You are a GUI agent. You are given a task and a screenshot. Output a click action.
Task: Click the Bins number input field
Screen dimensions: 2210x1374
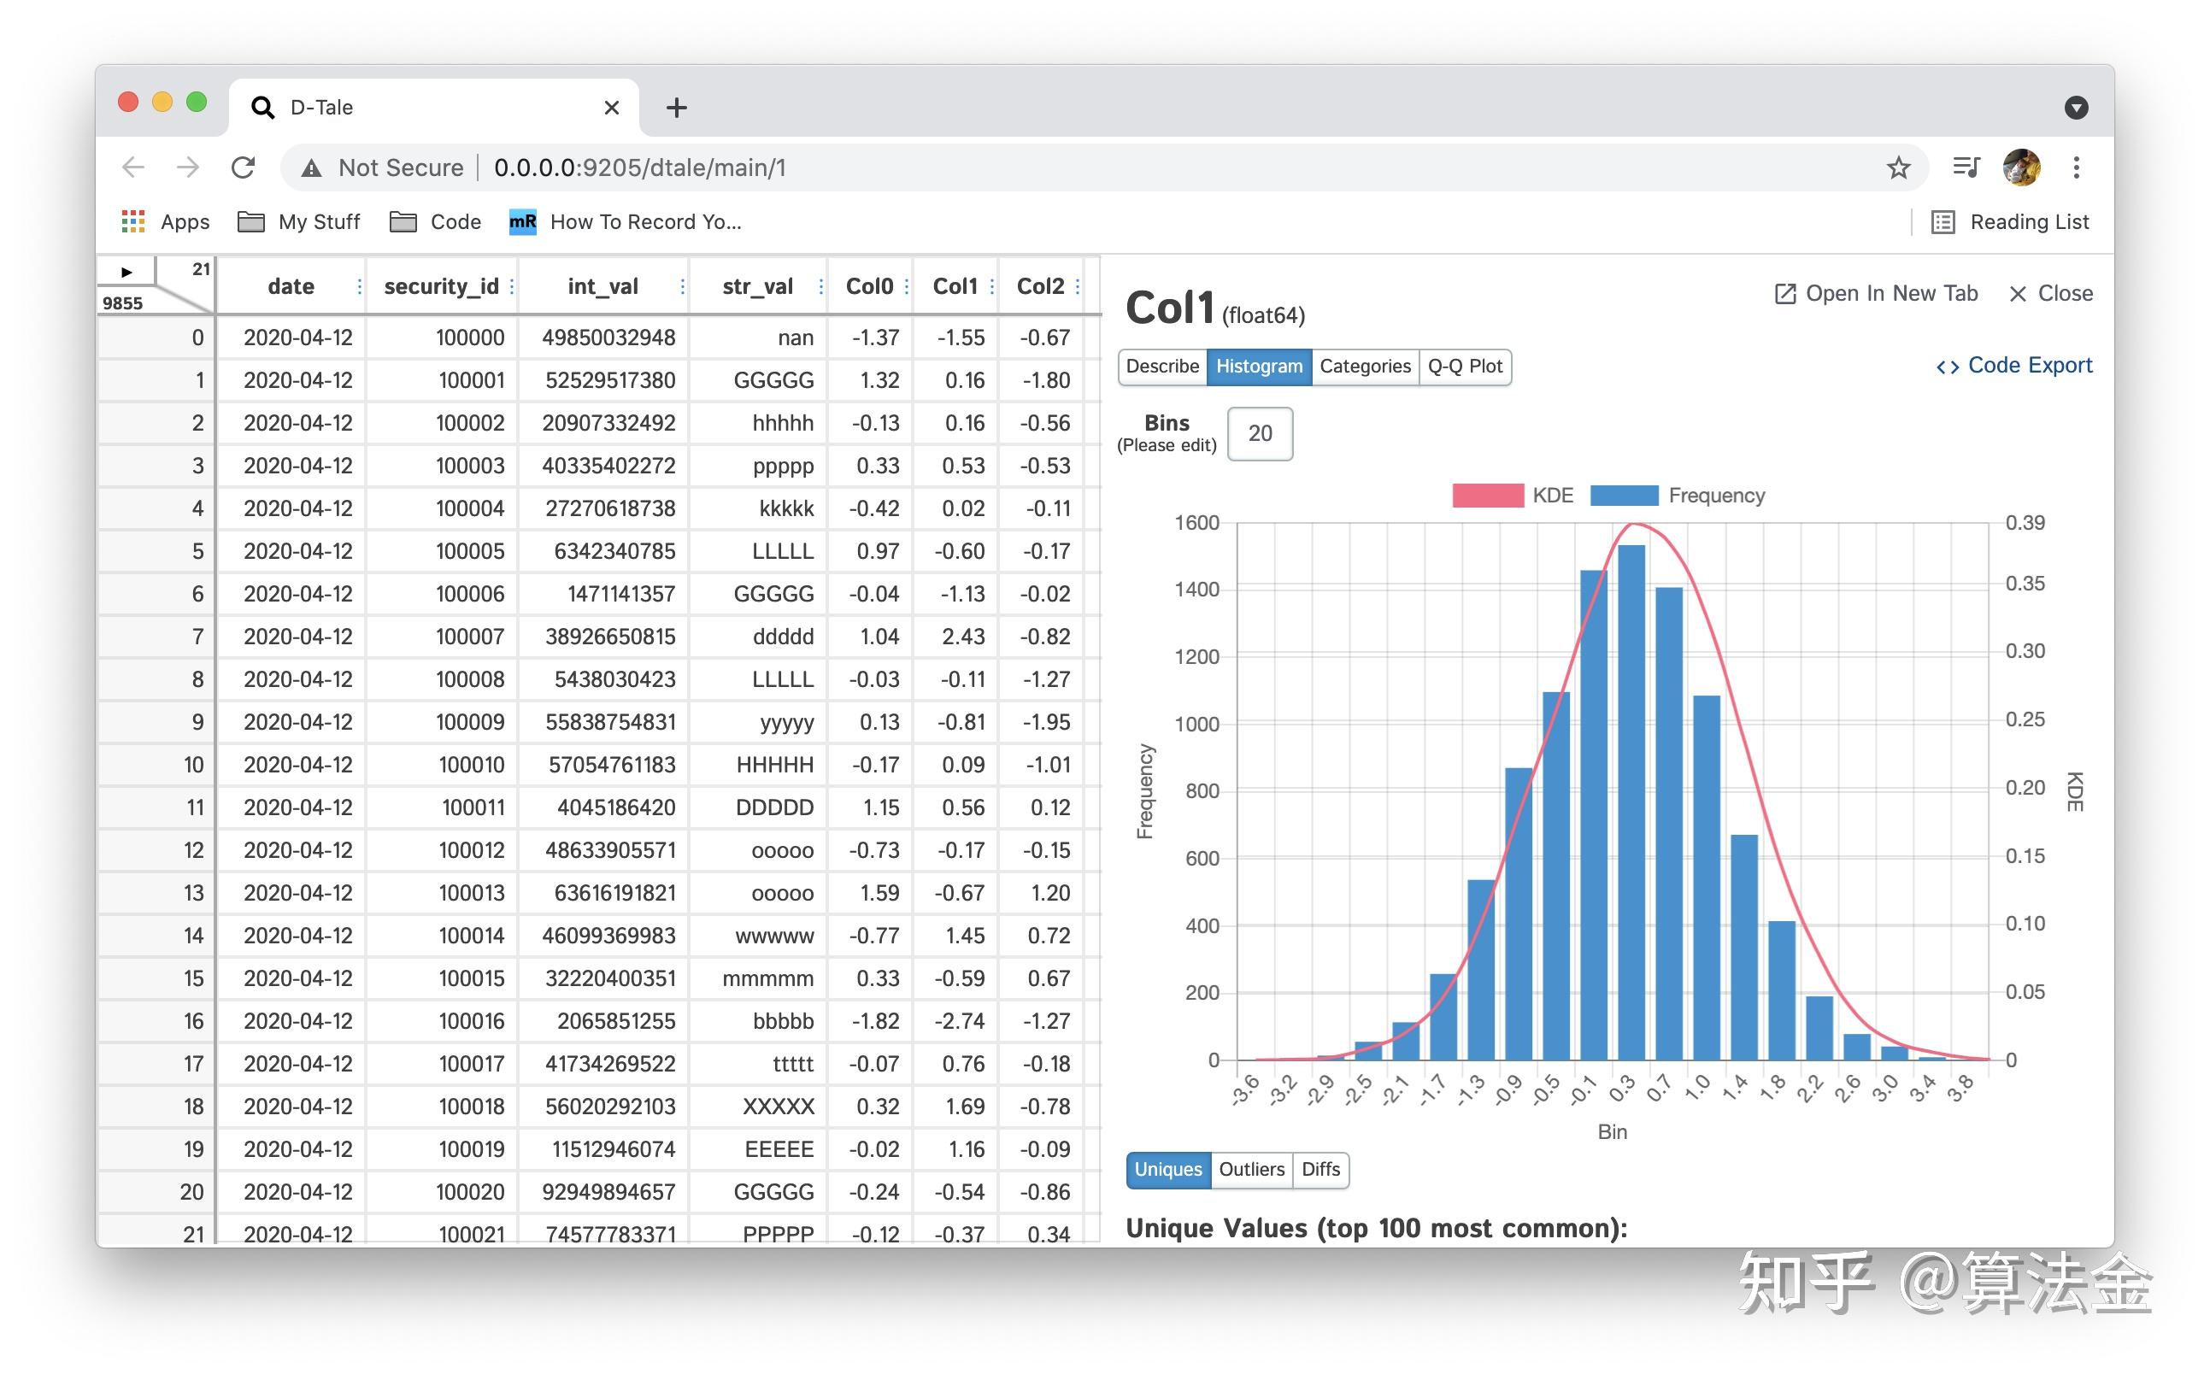[x=1260, y=433]
